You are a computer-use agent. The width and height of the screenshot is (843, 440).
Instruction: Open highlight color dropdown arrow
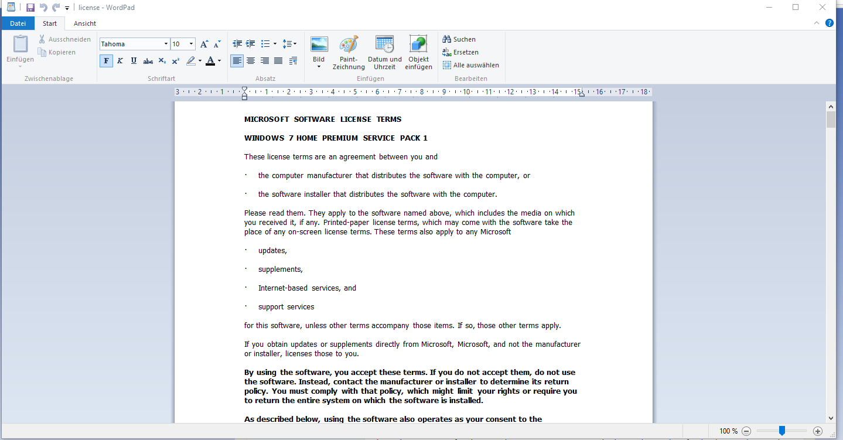pos(200,61)
